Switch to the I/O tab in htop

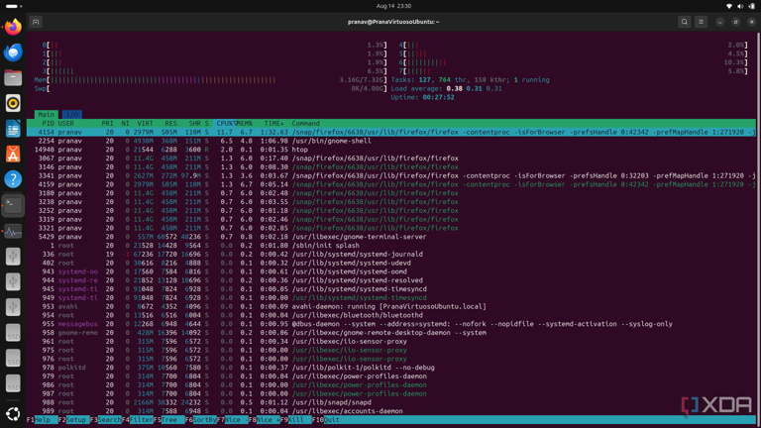71,115
